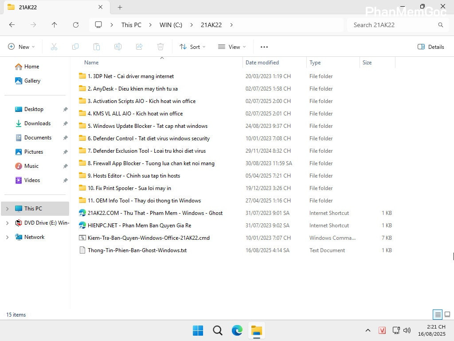Click the Share icon in the toolbar
The width and height of the screenshot is (454, 341).
[139, 47]
